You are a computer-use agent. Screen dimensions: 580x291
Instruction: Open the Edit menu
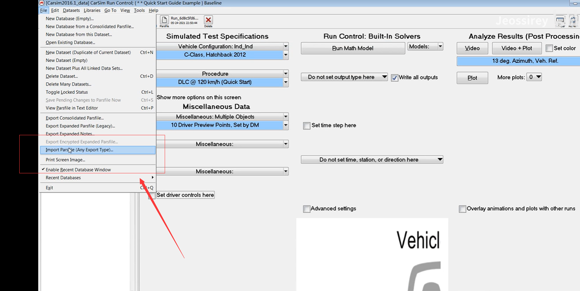tap(55, 10)
